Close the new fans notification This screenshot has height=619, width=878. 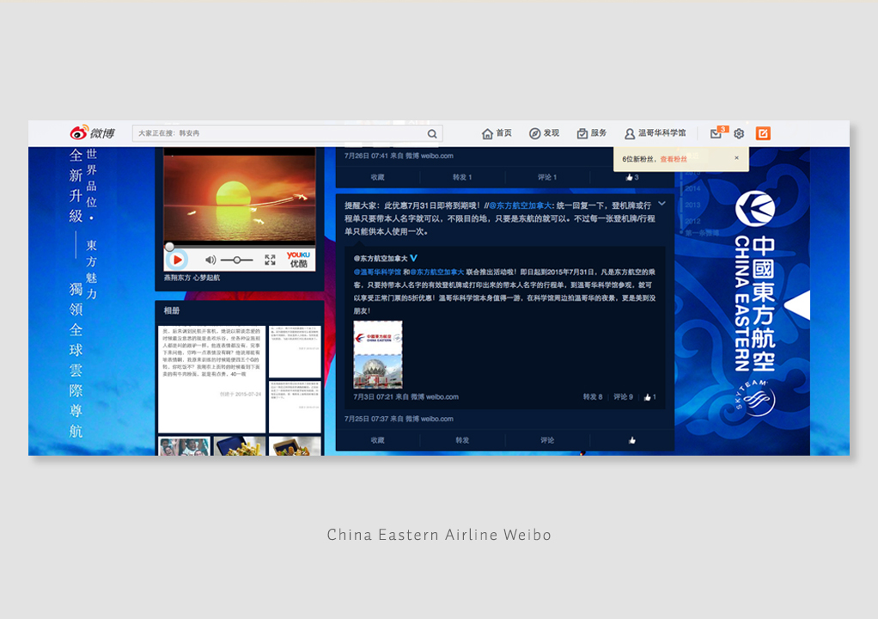pyautogui.click(x=736, y=158)
